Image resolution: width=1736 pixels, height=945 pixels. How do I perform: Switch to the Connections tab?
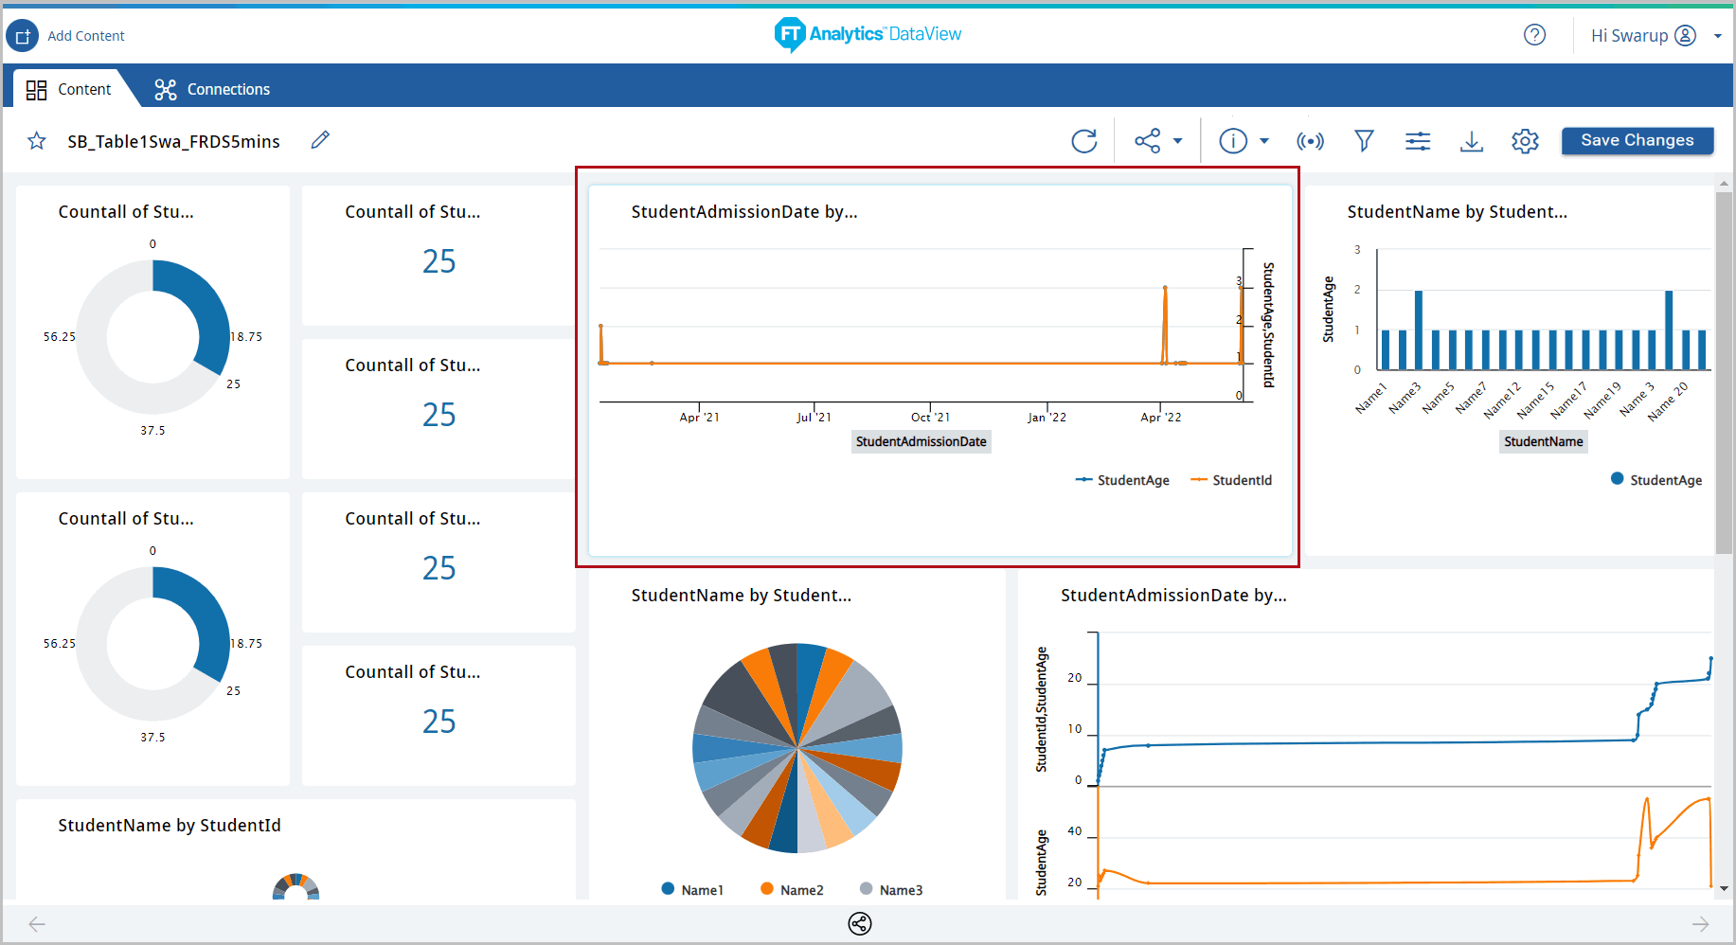coord(213,89)
